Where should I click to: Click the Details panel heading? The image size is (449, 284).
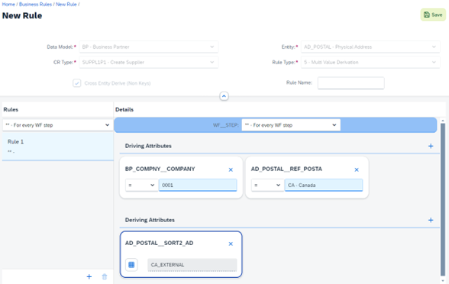tap(124, 109)
